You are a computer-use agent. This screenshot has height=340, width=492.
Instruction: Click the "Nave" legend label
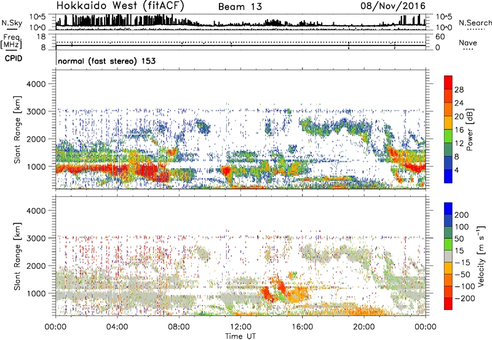467,43
